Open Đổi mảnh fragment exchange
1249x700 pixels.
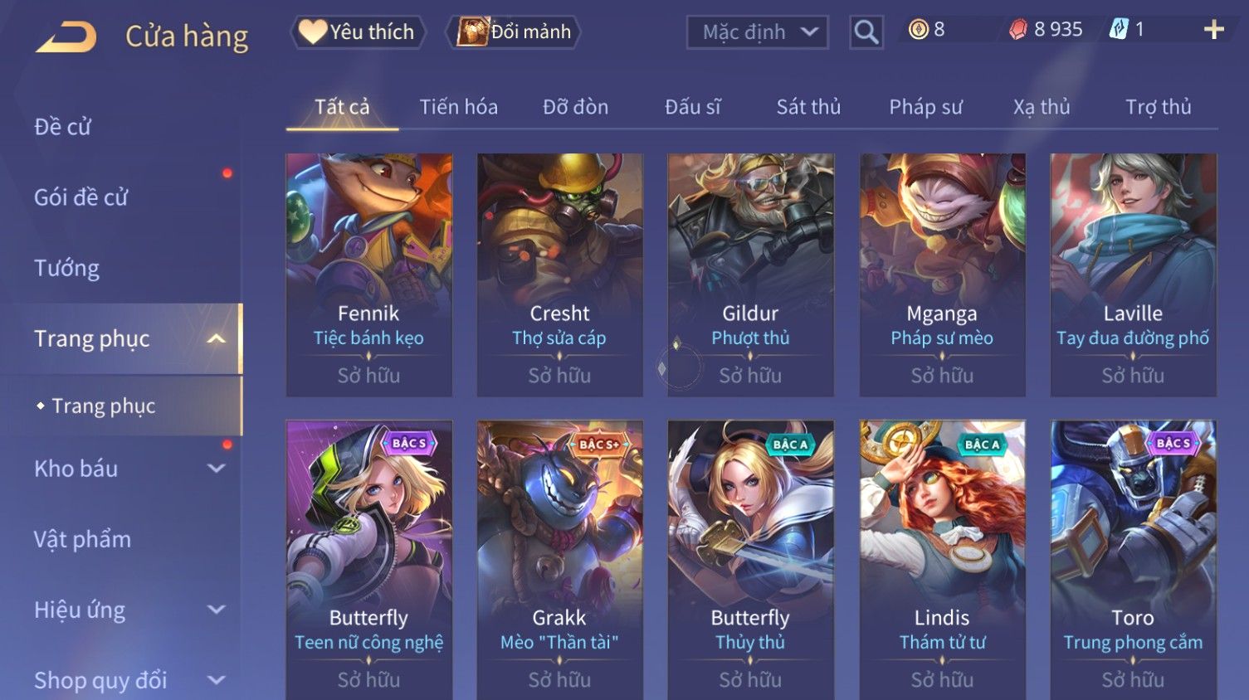click(514, 32)
